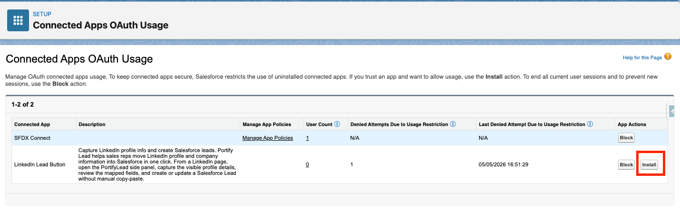Click the Denied Attempts Due to Usage Restriction header text
This screenshot has height=209, width=680.
(x=399, y=124)
